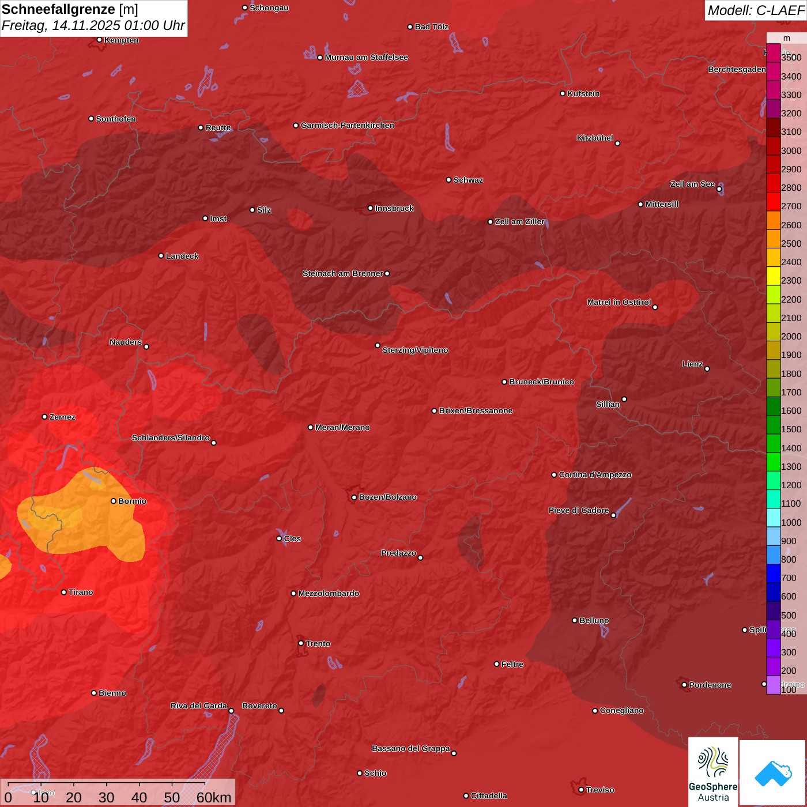Click the 'Mezzolombardo' label
This screenshot has width=807, height=807.
(x=329, y=593)
